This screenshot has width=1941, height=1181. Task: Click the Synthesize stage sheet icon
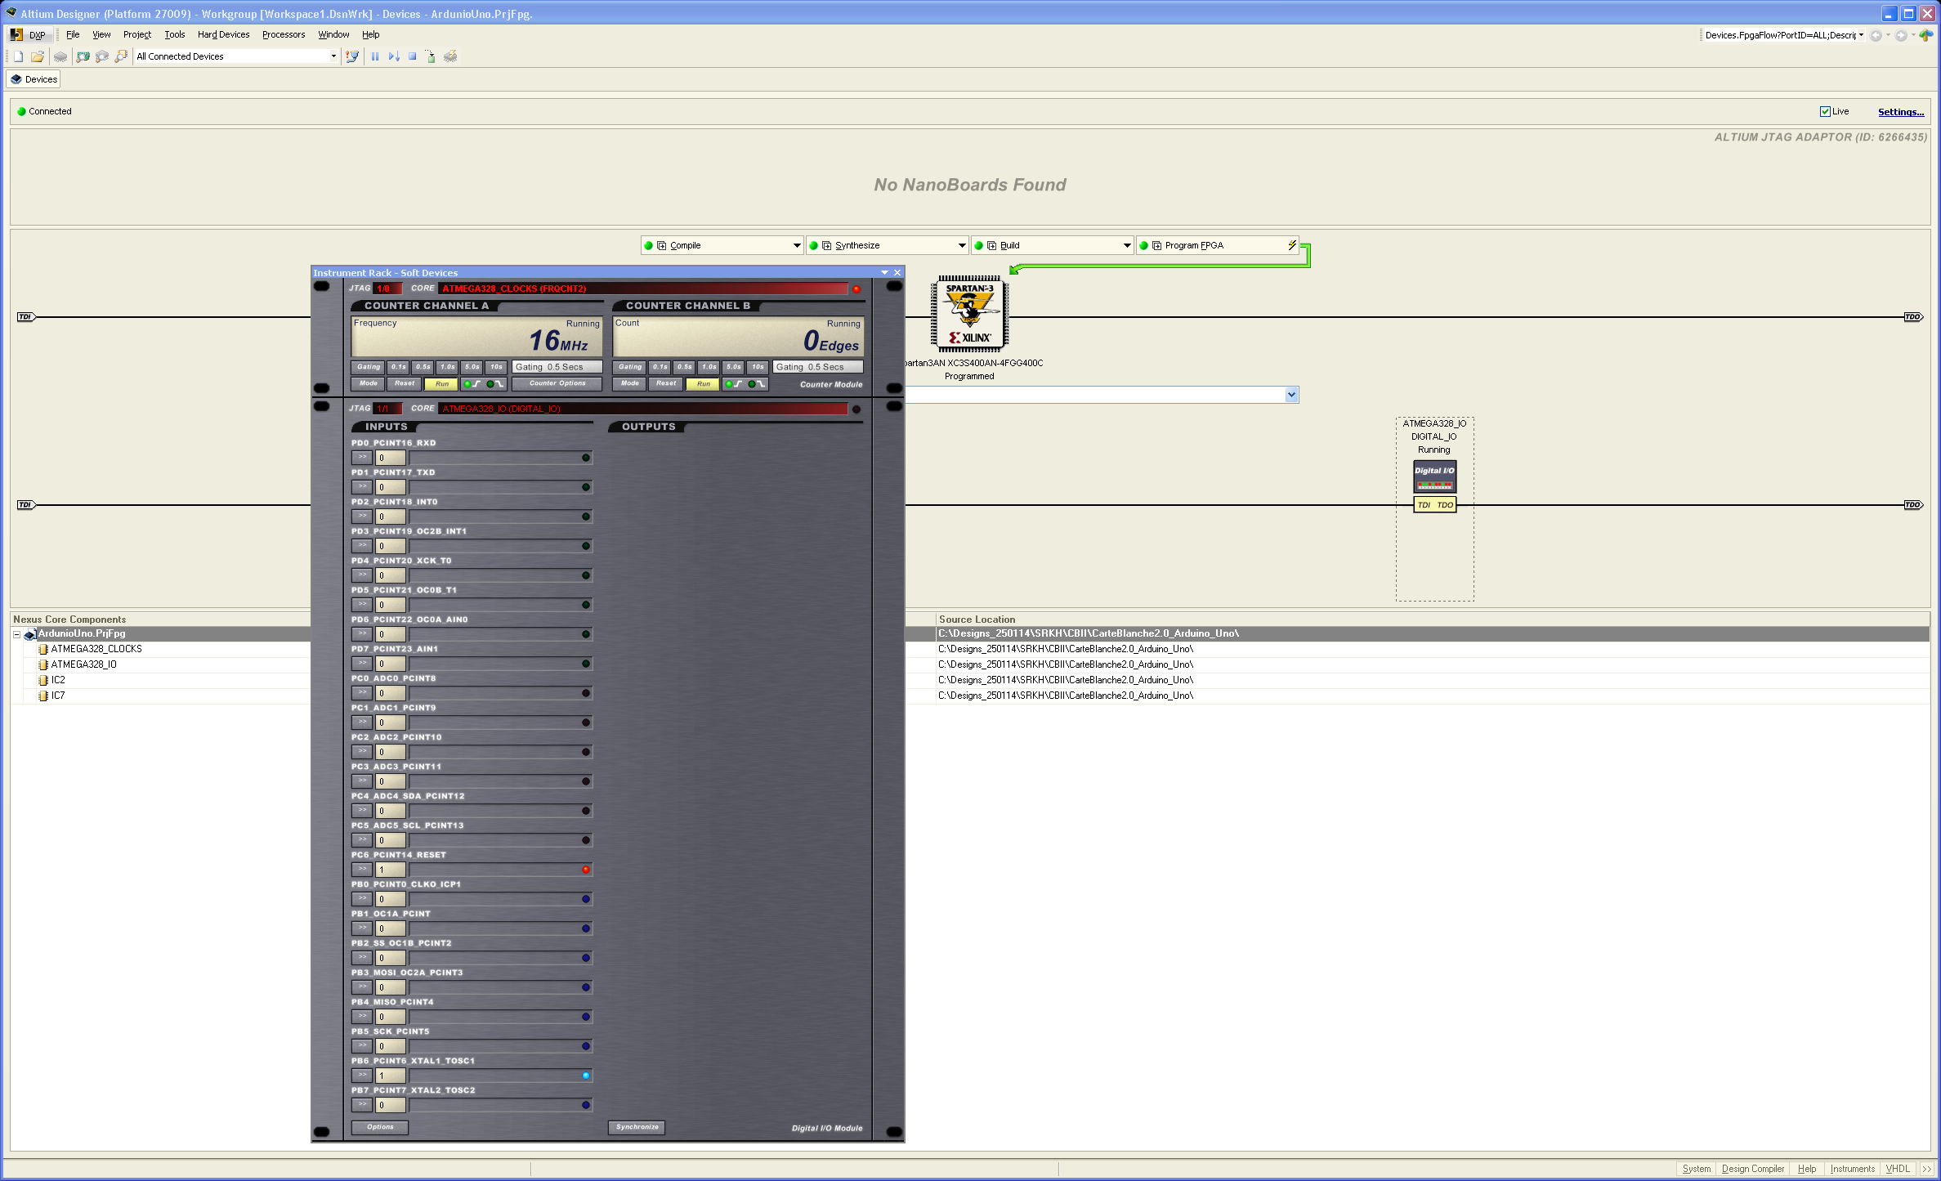[x=827, y=245]
